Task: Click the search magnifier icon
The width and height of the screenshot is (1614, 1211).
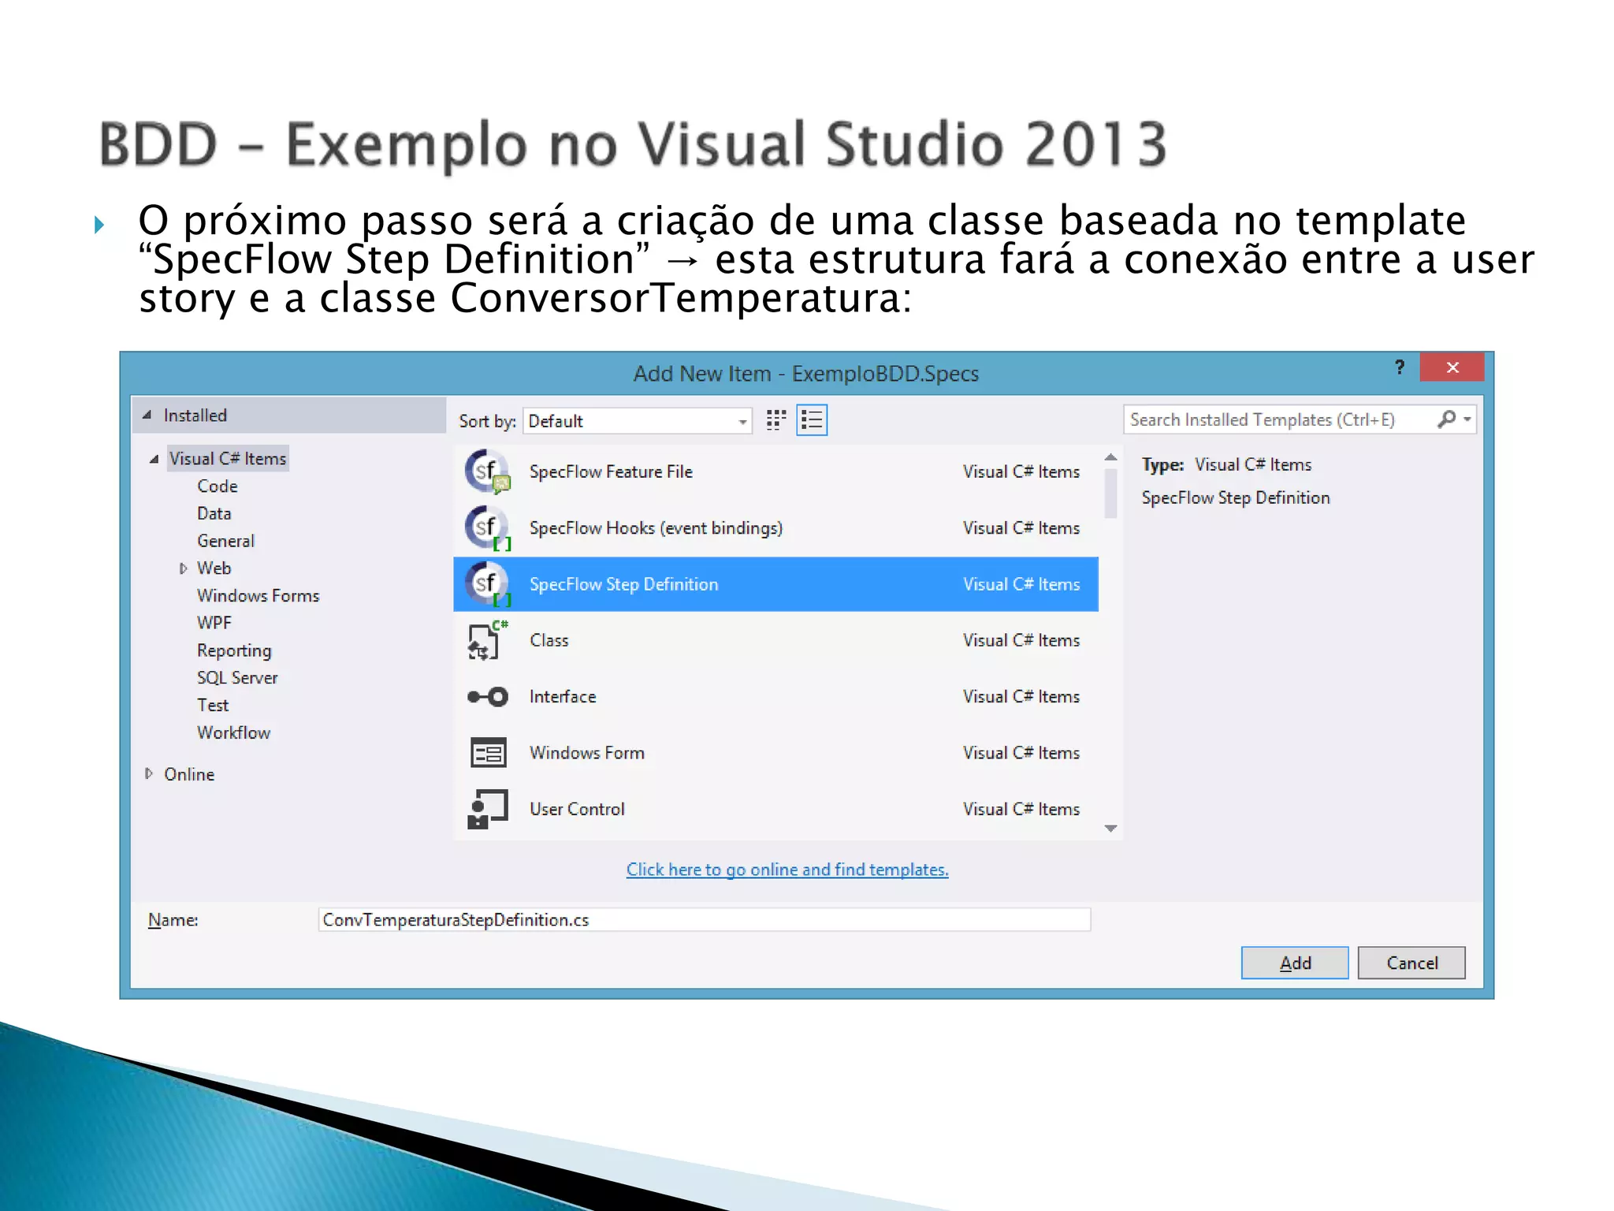Action: tap(1446, 419)
